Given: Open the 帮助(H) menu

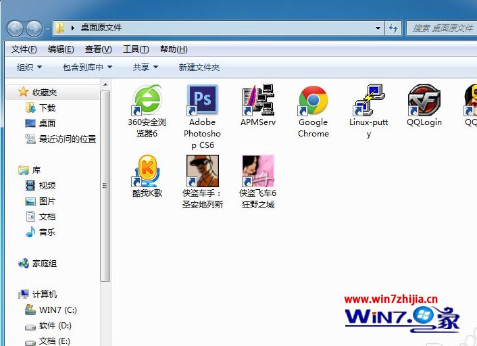Looking at the screenshot, I should [x=174, y=49].
